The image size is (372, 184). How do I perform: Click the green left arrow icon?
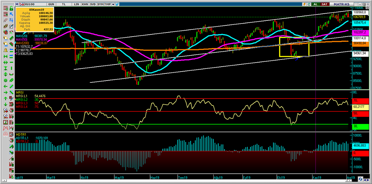[x=6, y=86]
